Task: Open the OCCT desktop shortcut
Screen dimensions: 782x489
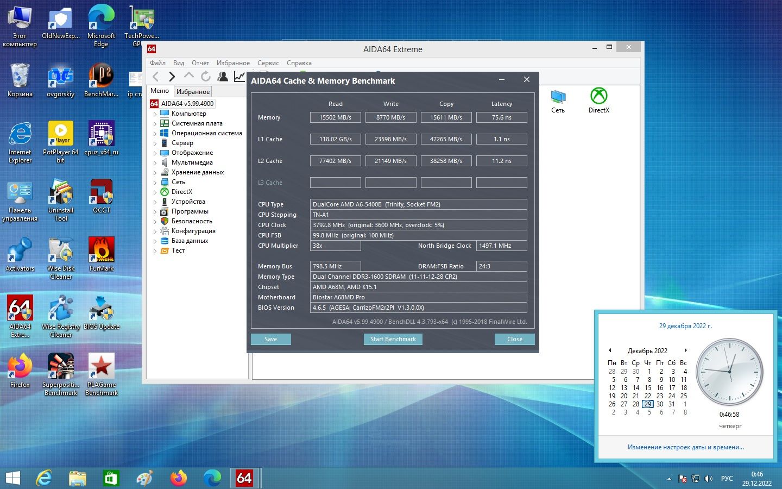Action: (102, 197)
